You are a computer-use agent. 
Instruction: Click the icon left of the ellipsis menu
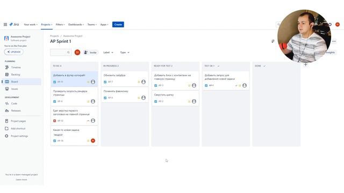point(273,41)
